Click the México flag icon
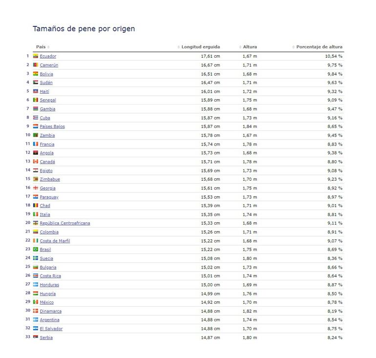Image resolution: width=376 pixels, height=358 pixels. (36, 302)
